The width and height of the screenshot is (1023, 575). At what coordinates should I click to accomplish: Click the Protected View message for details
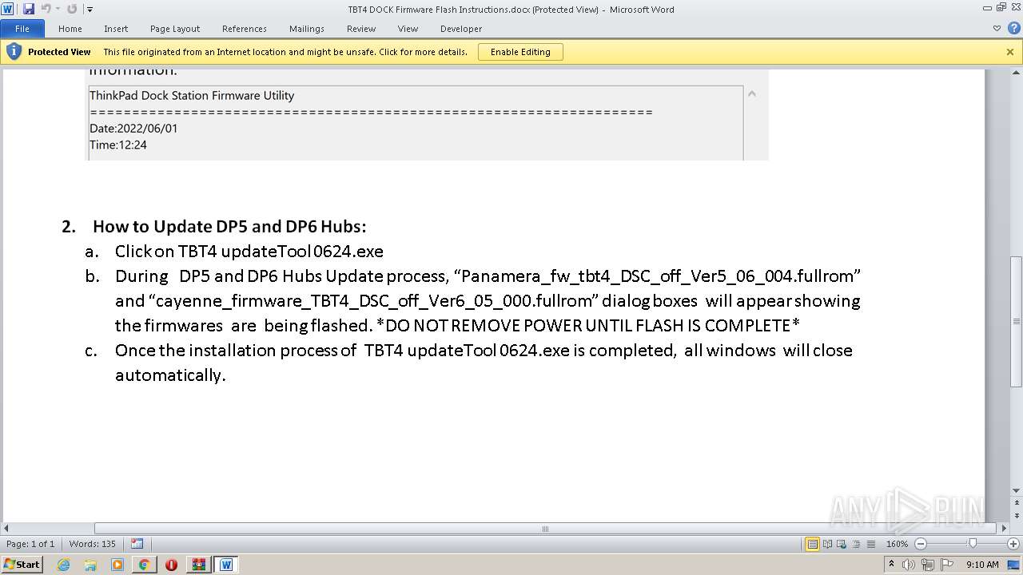click(x=285, y=52)
